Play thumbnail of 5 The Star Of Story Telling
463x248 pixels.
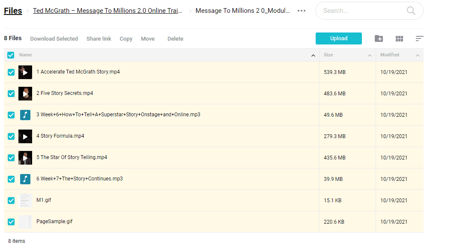[25, 158]
